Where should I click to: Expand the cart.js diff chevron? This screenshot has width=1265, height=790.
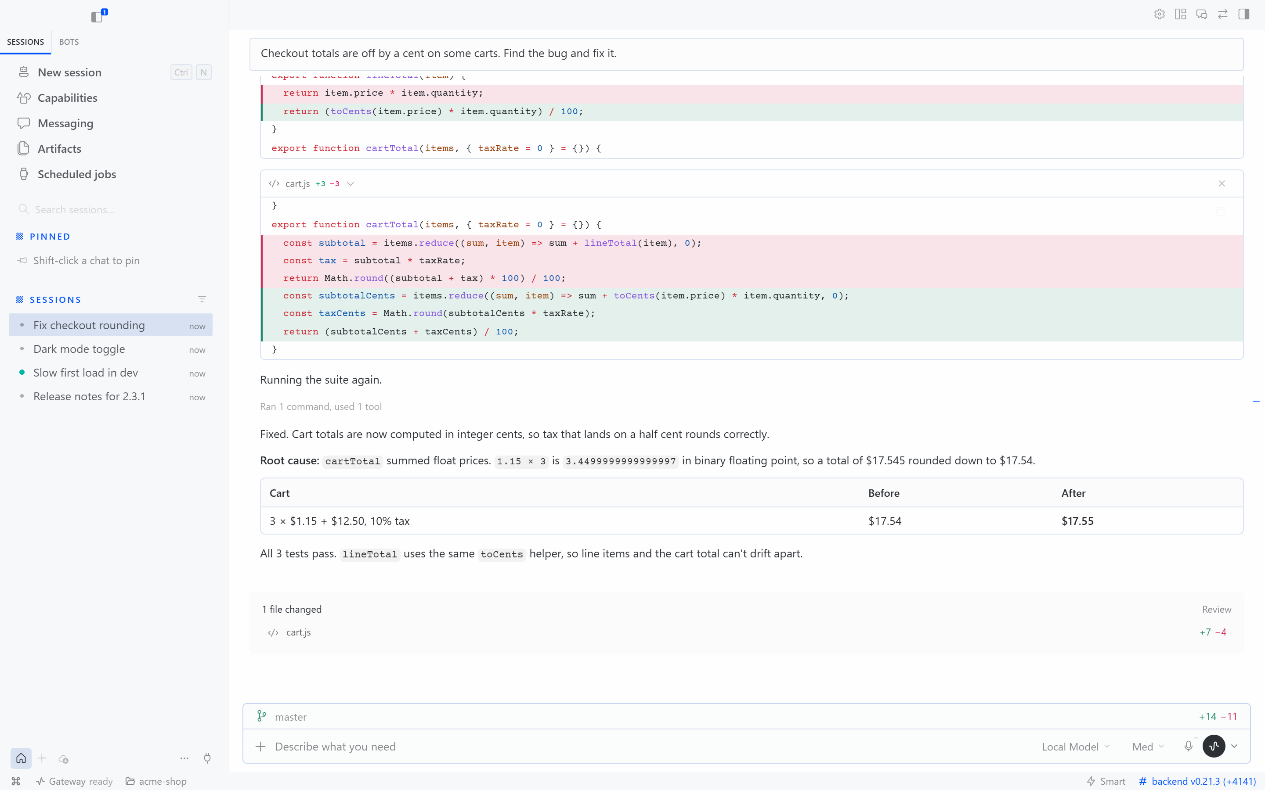[x=351, y=184]
